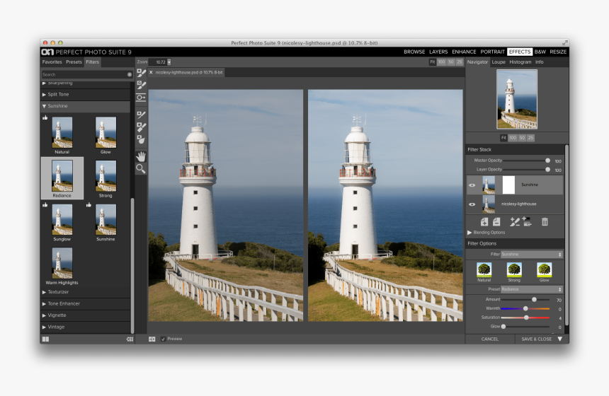Image resolution: width=609 pixels, height=396 pixels.
Task: Click the add brush mask icon
Action: pos(515,222)
